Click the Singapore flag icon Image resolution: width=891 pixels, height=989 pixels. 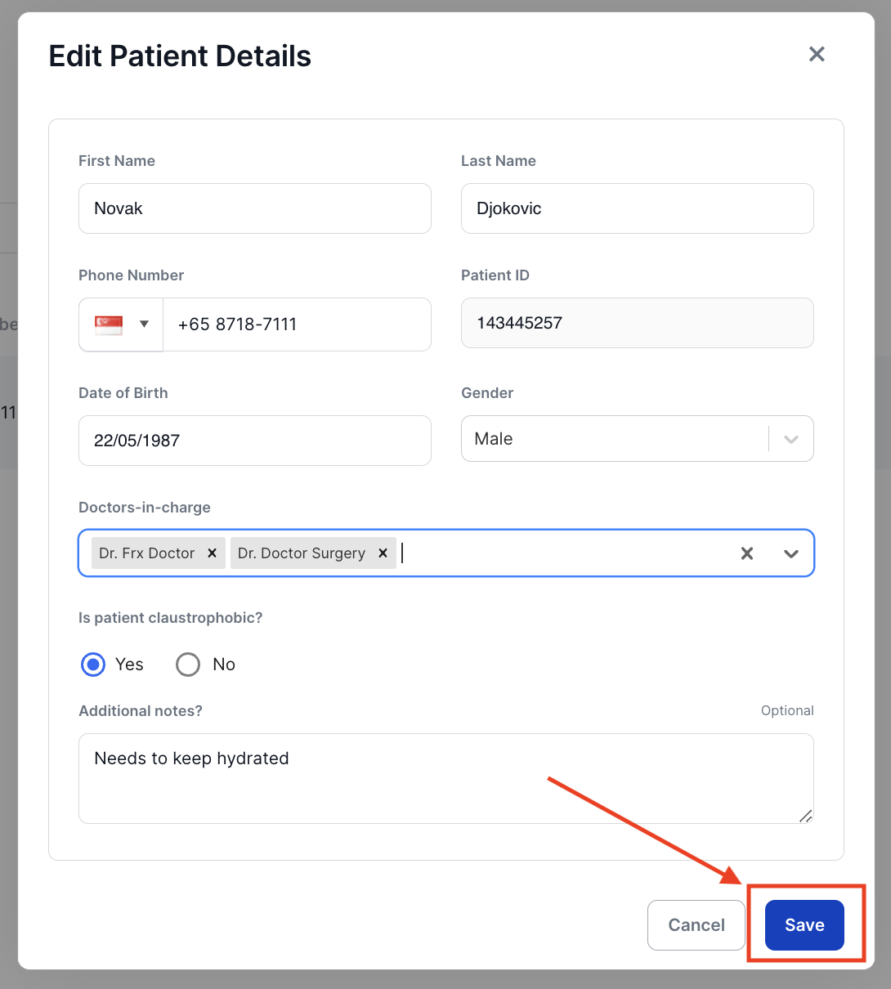(107, 324)
